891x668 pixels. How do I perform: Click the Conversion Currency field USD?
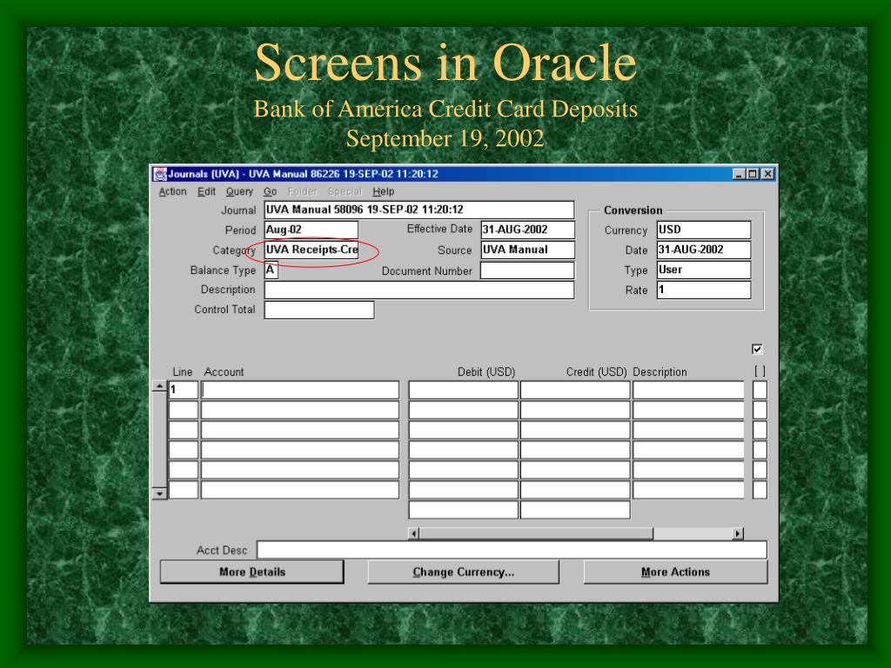[x=703, y=230]
